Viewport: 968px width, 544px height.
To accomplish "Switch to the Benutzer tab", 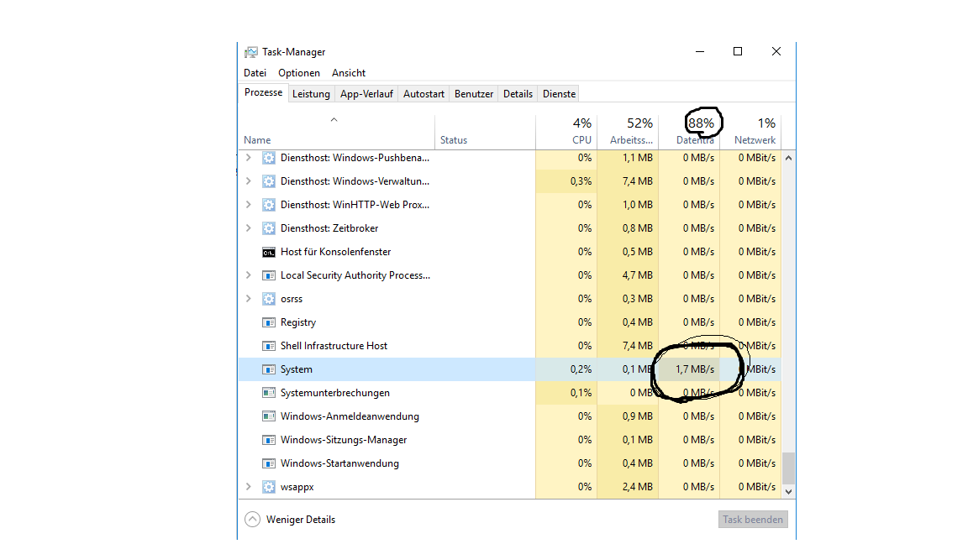I will point(474,94).
